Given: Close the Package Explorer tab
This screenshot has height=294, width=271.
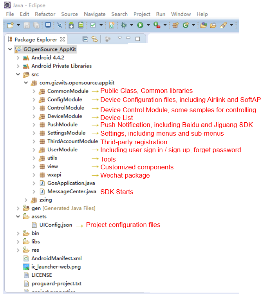Looking at the screenshot, I should coord(63,39).
